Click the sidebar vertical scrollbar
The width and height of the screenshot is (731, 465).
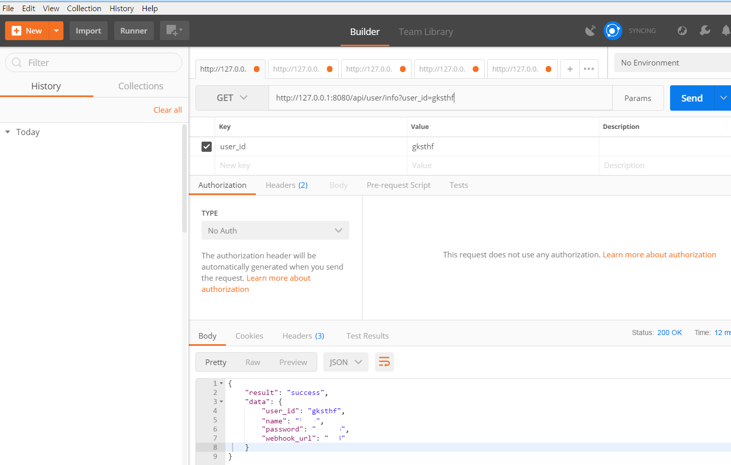[x=185, y=179]
